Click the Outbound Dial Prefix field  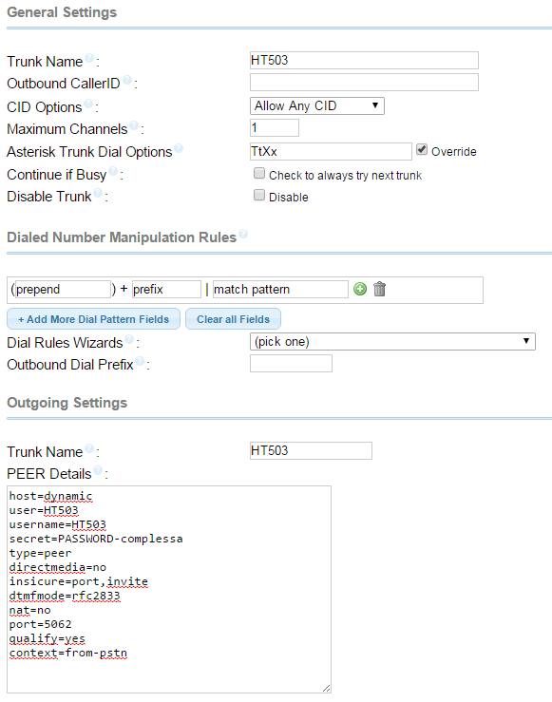291,364
